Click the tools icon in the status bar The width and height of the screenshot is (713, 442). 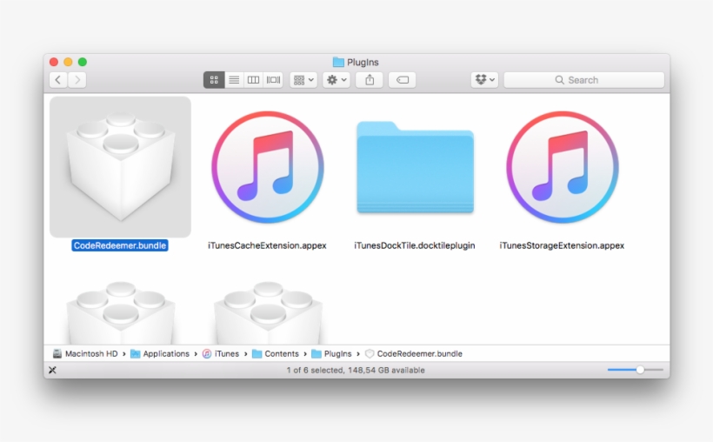52,370
